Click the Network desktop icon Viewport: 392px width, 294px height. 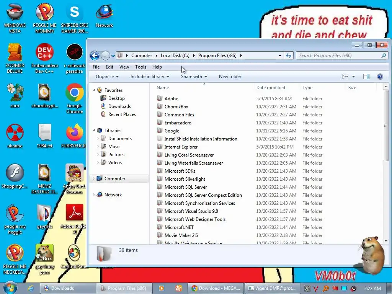(104, 15)
